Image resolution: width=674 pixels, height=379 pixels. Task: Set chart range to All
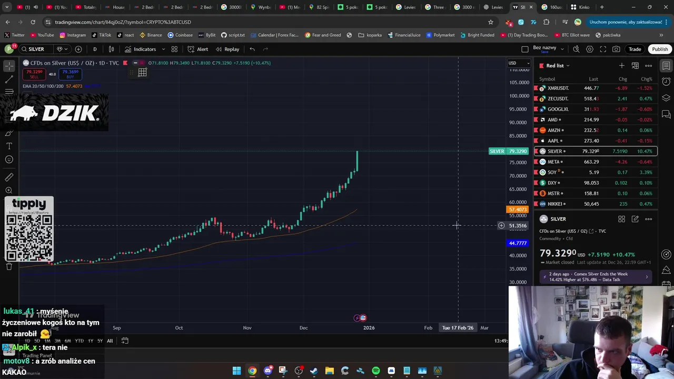tap(110, 341)
